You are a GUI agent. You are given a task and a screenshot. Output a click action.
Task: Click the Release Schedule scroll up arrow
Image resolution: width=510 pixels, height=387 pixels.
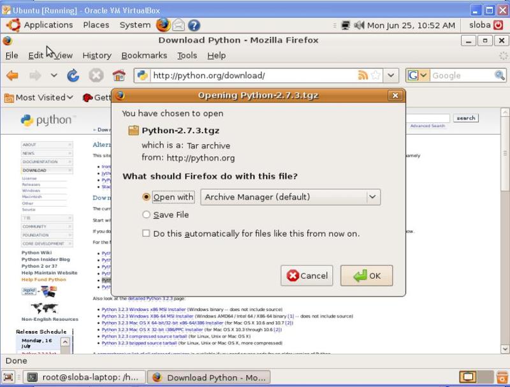[x=65, y=342]
